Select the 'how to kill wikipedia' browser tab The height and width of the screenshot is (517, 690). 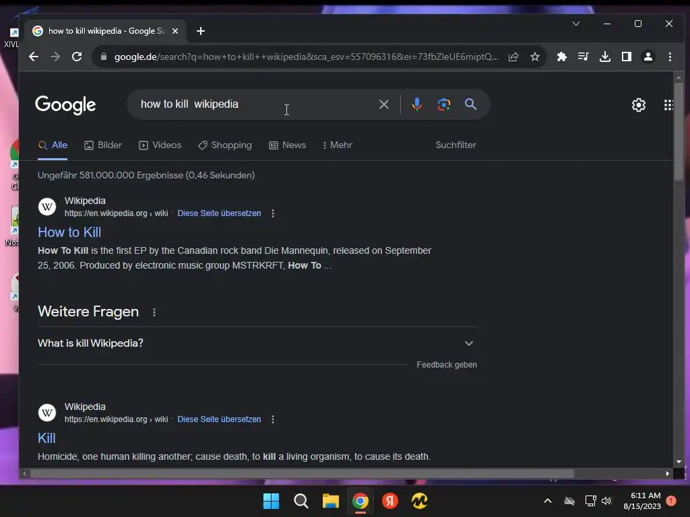click(x=106, y=31)
